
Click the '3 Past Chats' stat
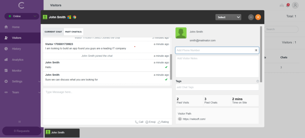click(217, 101)
